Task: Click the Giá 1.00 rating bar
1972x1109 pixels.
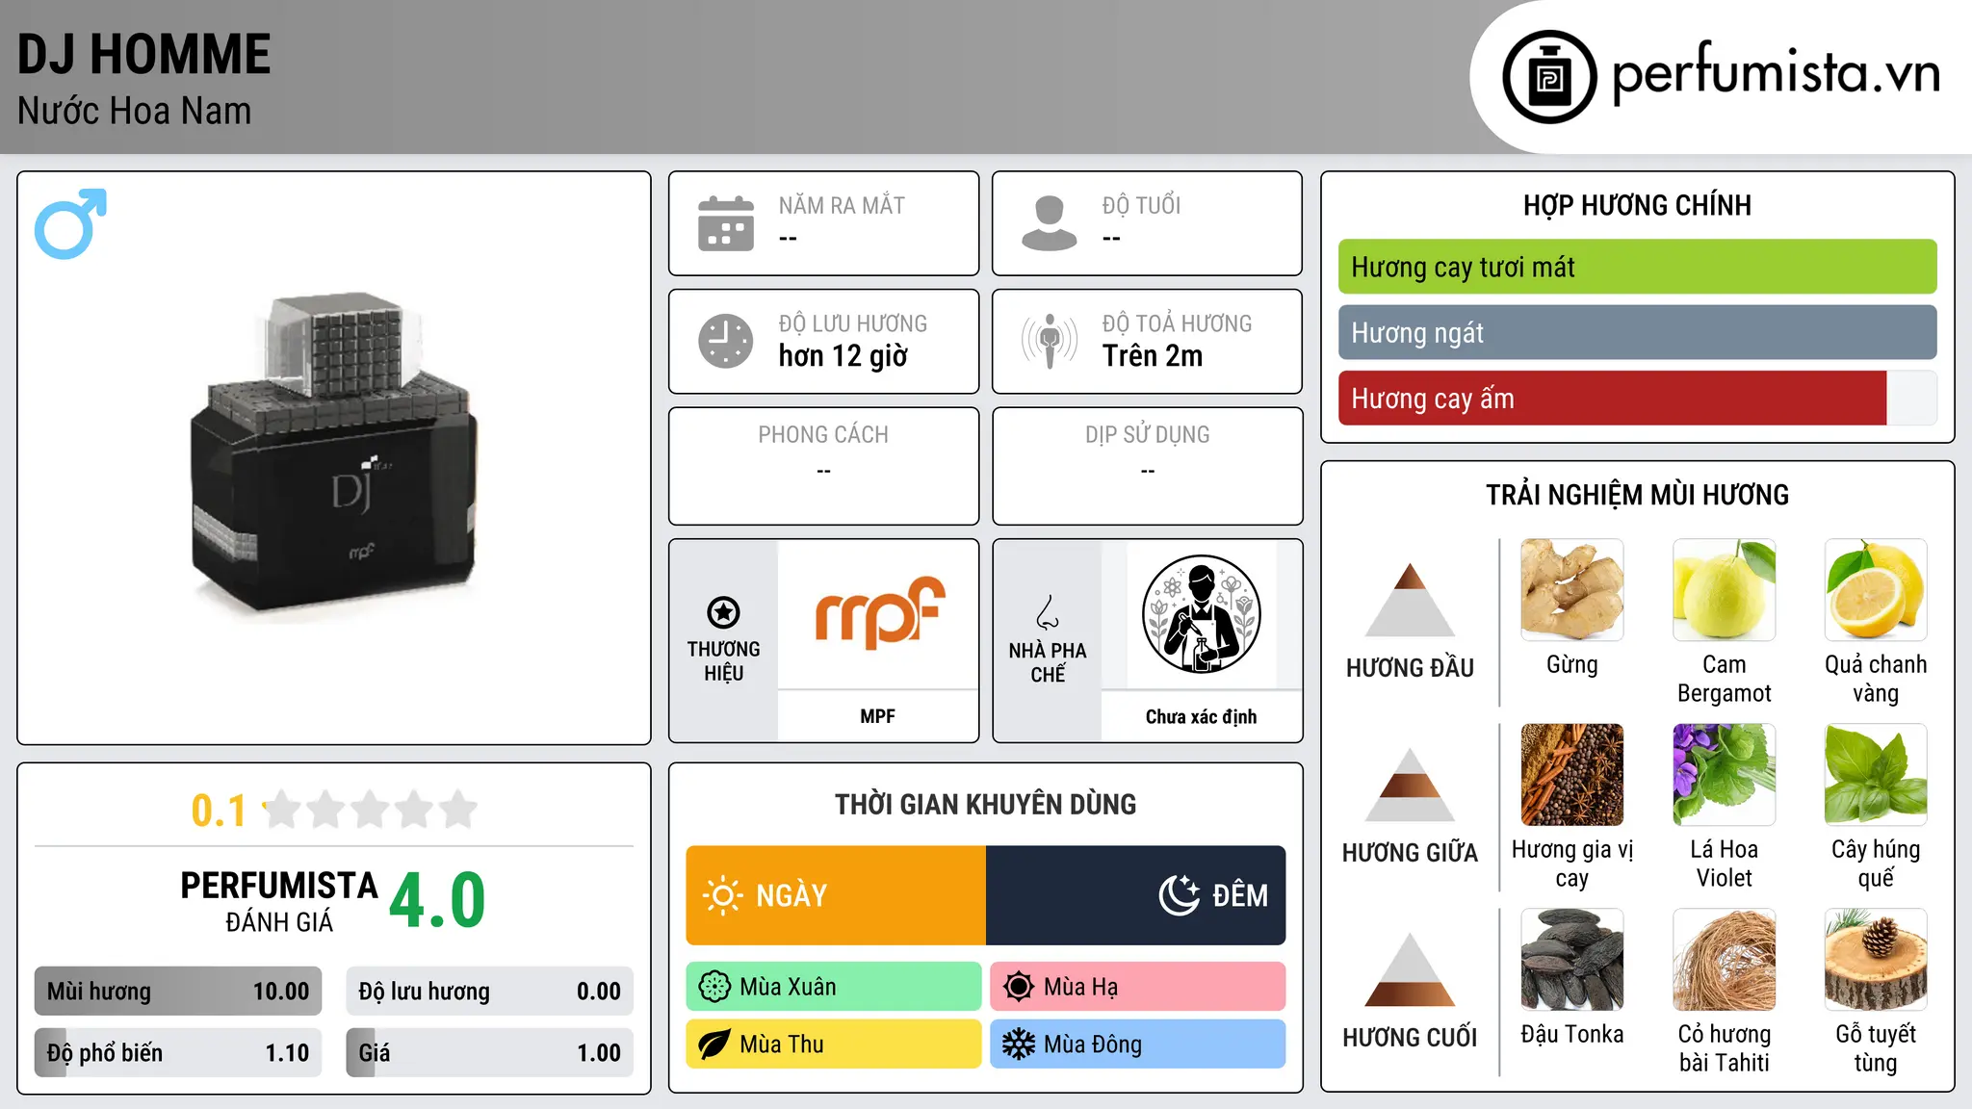Action: tap(490, 1052)
